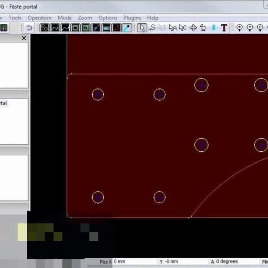268x268 pixels.
Task: Click the arrow C selection tool
Action: click(183, 28)
